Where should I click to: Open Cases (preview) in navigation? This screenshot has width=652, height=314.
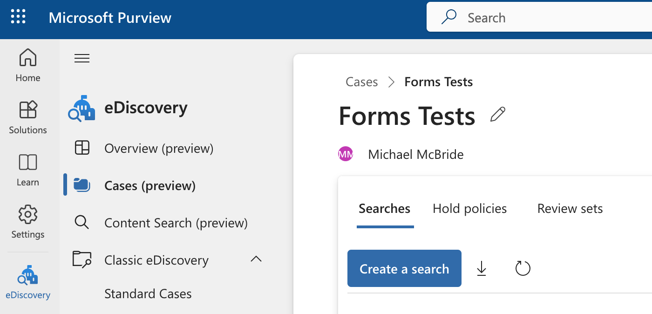(x=150, y=186)
